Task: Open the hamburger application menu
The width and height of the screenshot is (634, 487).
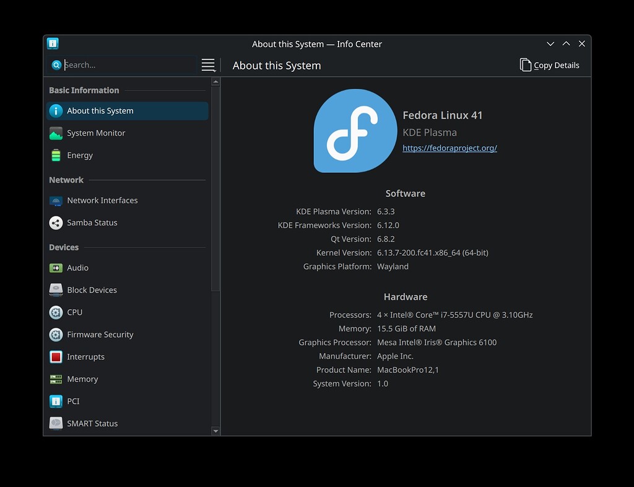Action: [x=208, y=64]
